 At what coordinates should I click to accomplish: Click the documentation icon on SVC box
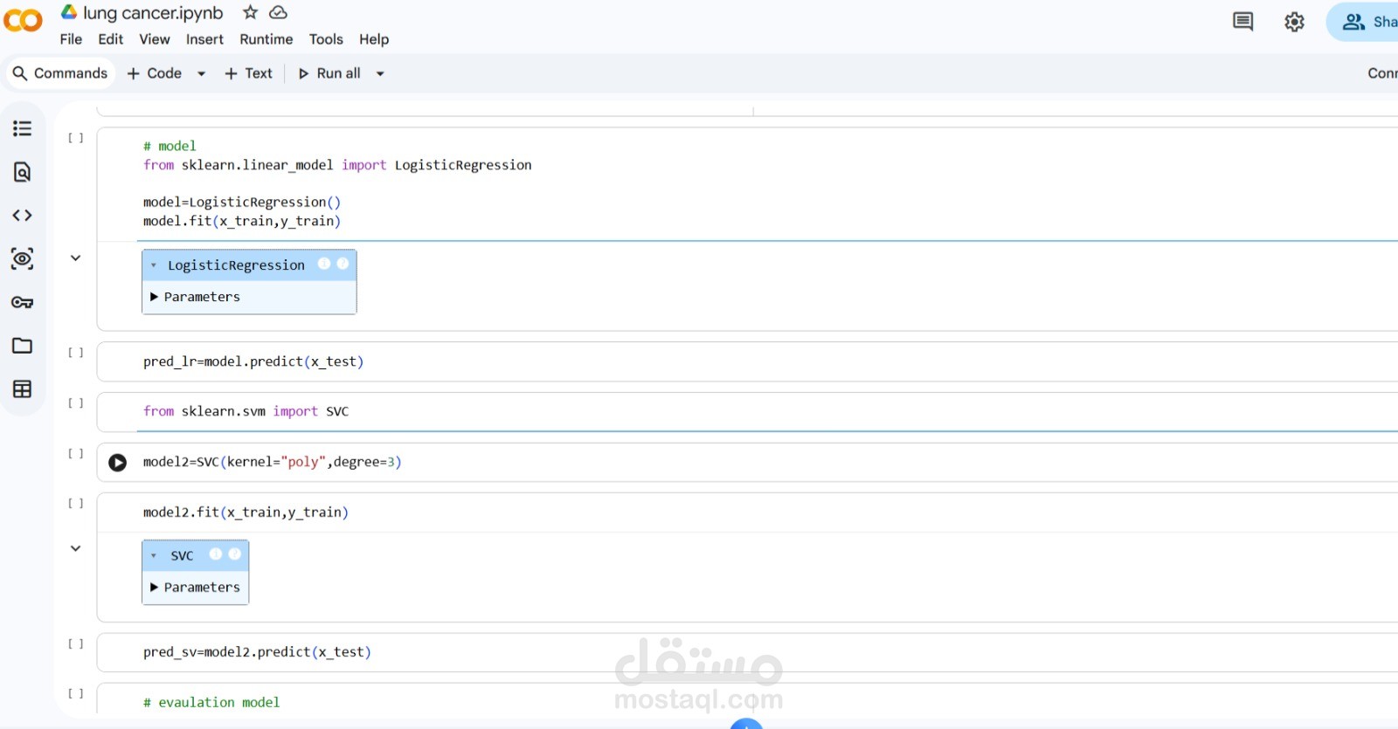[x=234, y=554]
